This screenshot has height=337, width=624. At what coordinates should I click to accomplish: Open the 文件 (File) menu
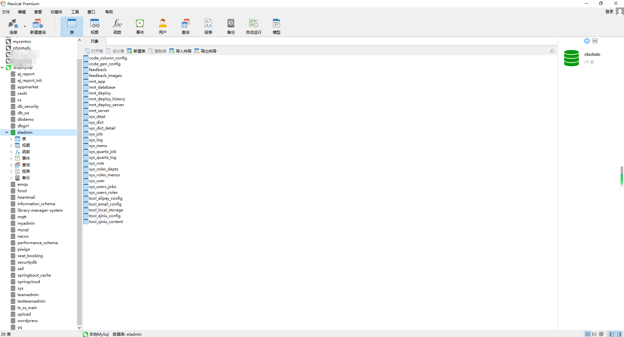coord(6,12)
